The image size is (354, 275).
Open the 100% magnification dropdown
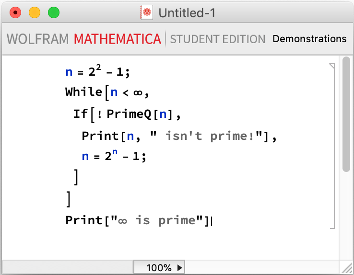point(159,267)
